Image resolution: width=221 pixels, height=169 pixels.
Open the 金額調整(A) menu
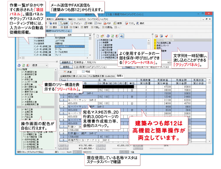pyautogui.click(x=61, y=19)
